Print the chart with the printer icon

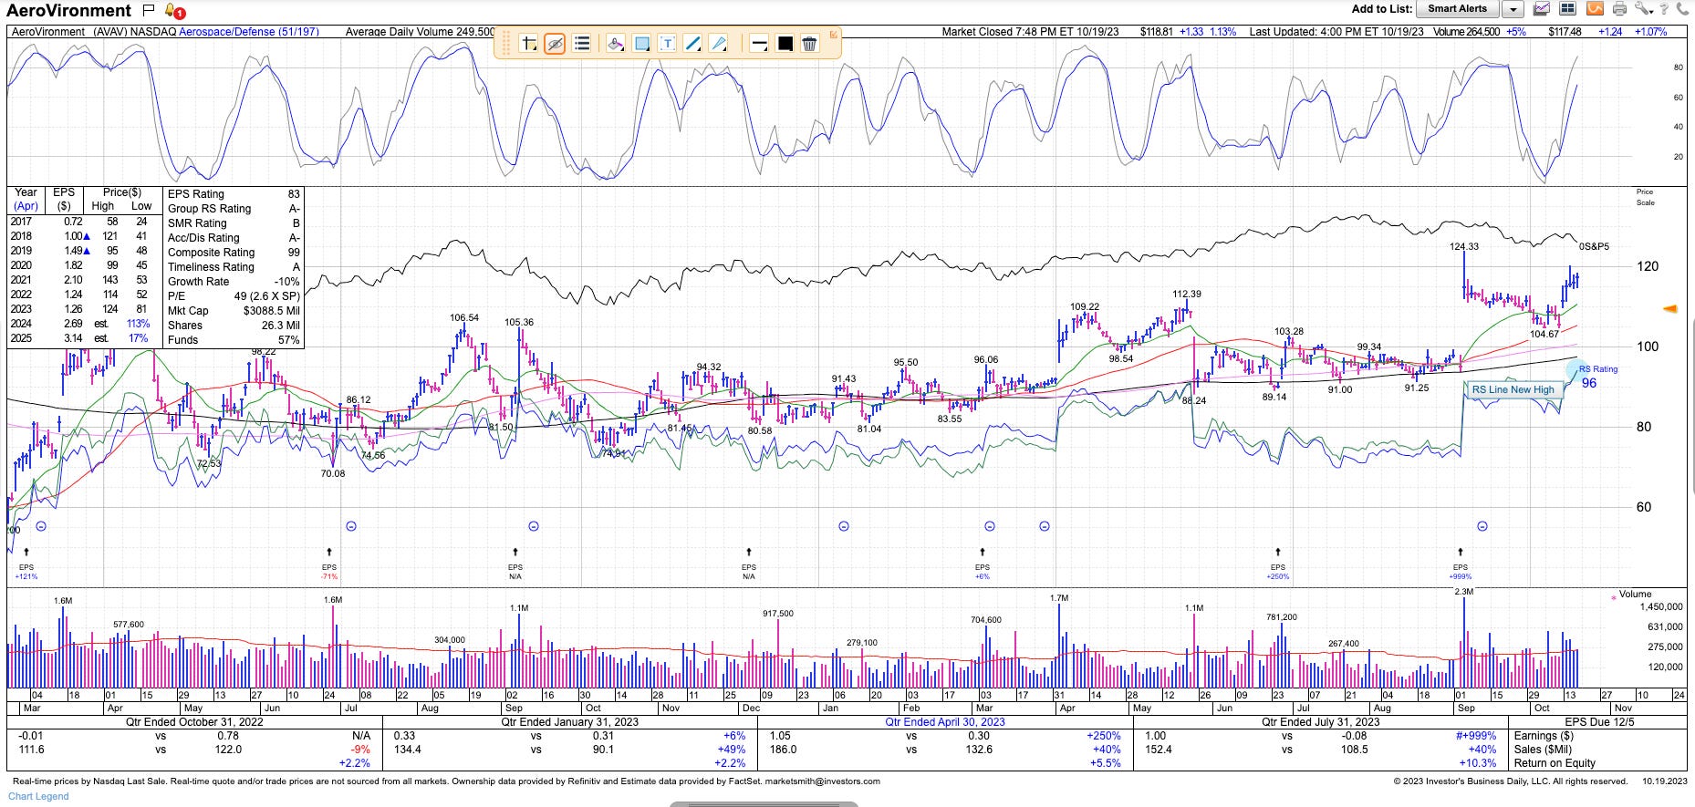[x=1620, y=9]
